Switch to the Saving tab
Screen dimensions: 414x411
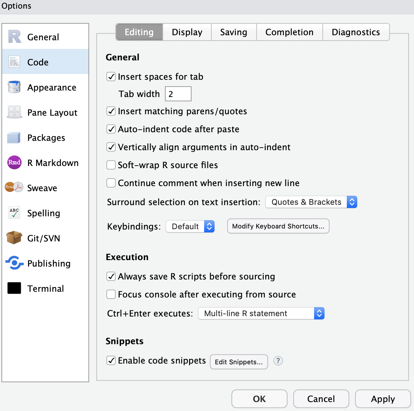tap(234, 32)
